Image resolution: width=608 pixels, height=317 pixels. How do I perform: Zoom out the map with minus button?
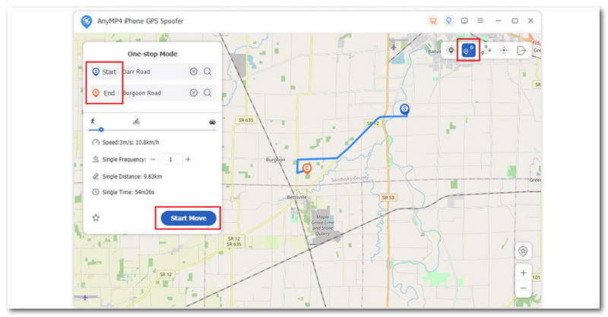(523, 288)
